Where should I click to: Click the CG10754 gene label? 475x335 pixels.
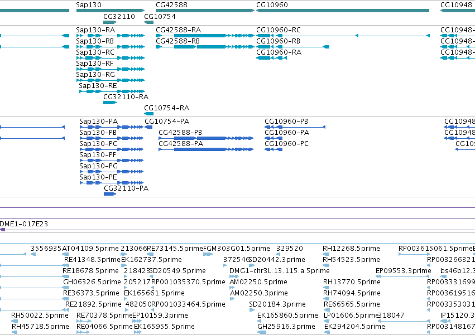click(160, 16)
